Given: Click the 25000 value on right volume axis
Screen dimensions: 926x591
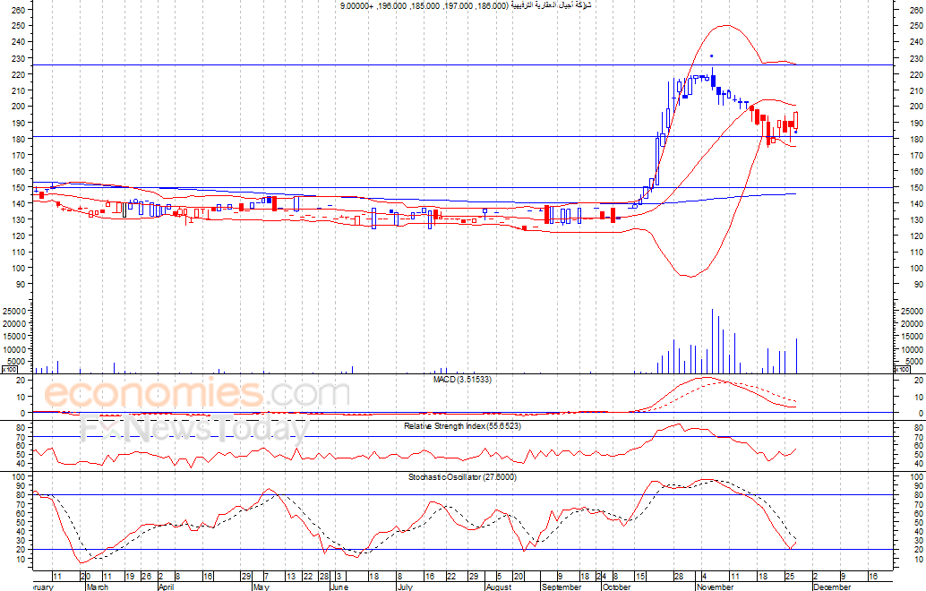Looking at the screenshot, I should (x=913, y=311).
